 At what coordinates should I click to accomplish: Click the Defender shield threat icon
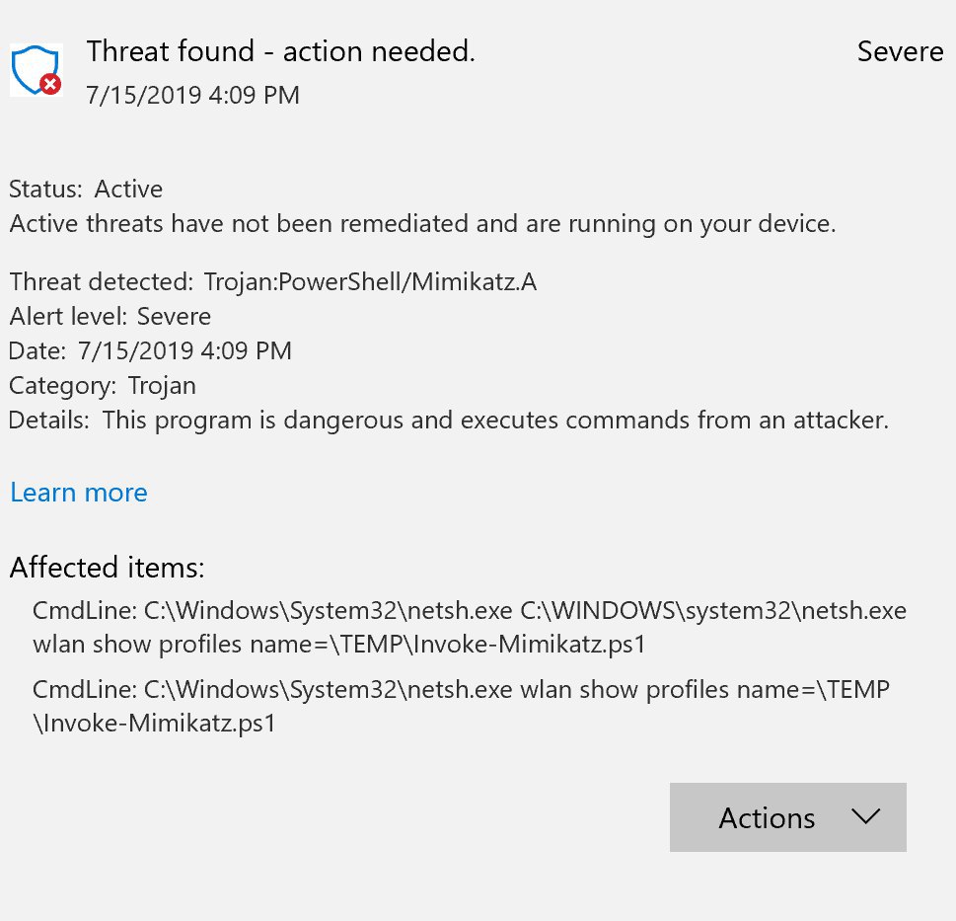[36, 69]
